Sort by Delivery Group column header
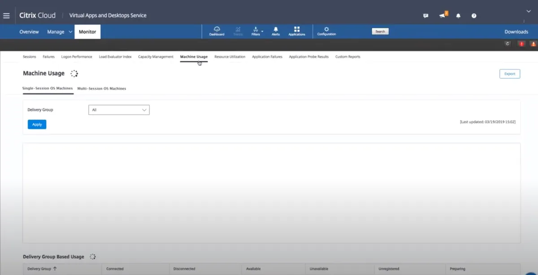538x275 pixels. coord(42,269)
